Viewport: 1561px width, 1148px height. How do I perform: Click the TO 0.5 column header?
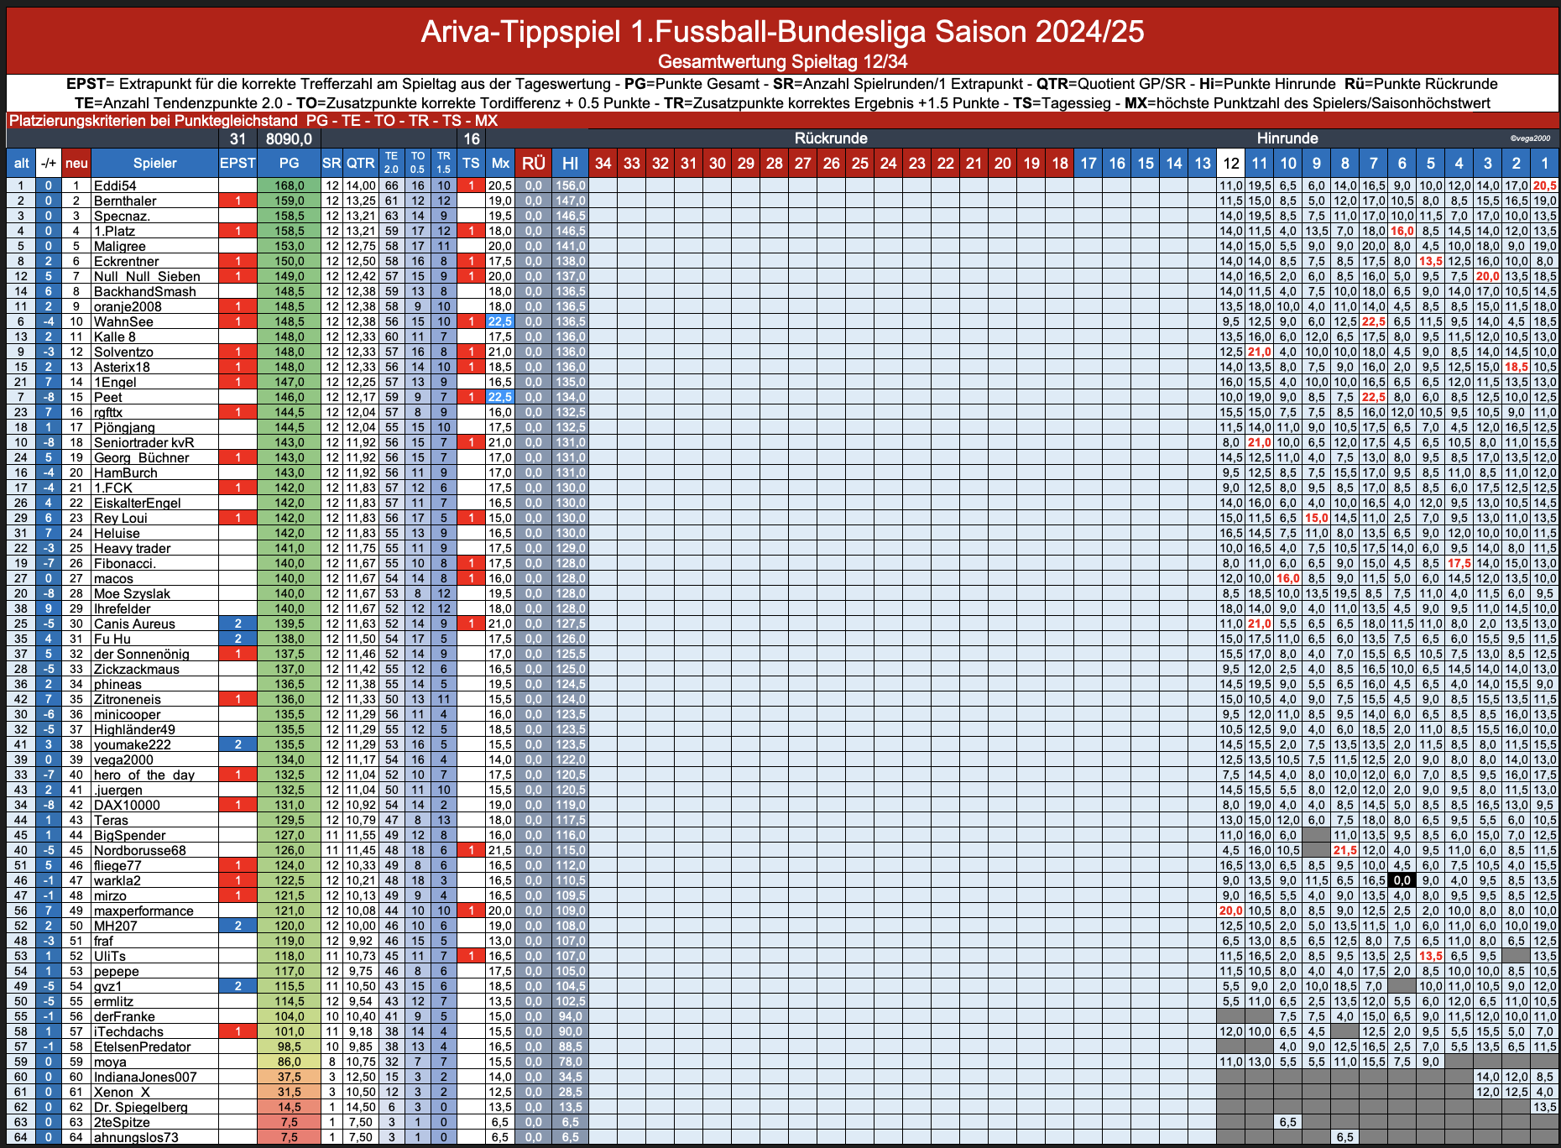point(418,164)
